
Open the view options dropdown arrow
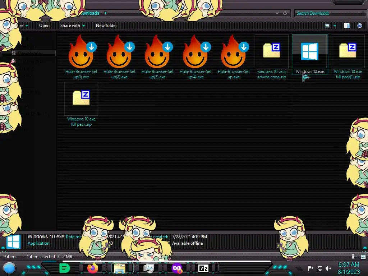(x=335, y=26)
